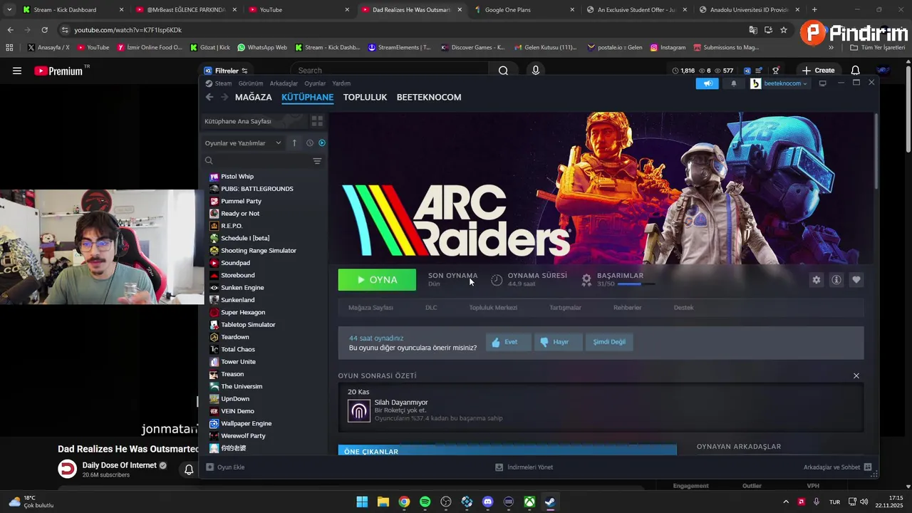
Task: Open the Mağaza Sayfası tab
Action: tap(370, 308)
